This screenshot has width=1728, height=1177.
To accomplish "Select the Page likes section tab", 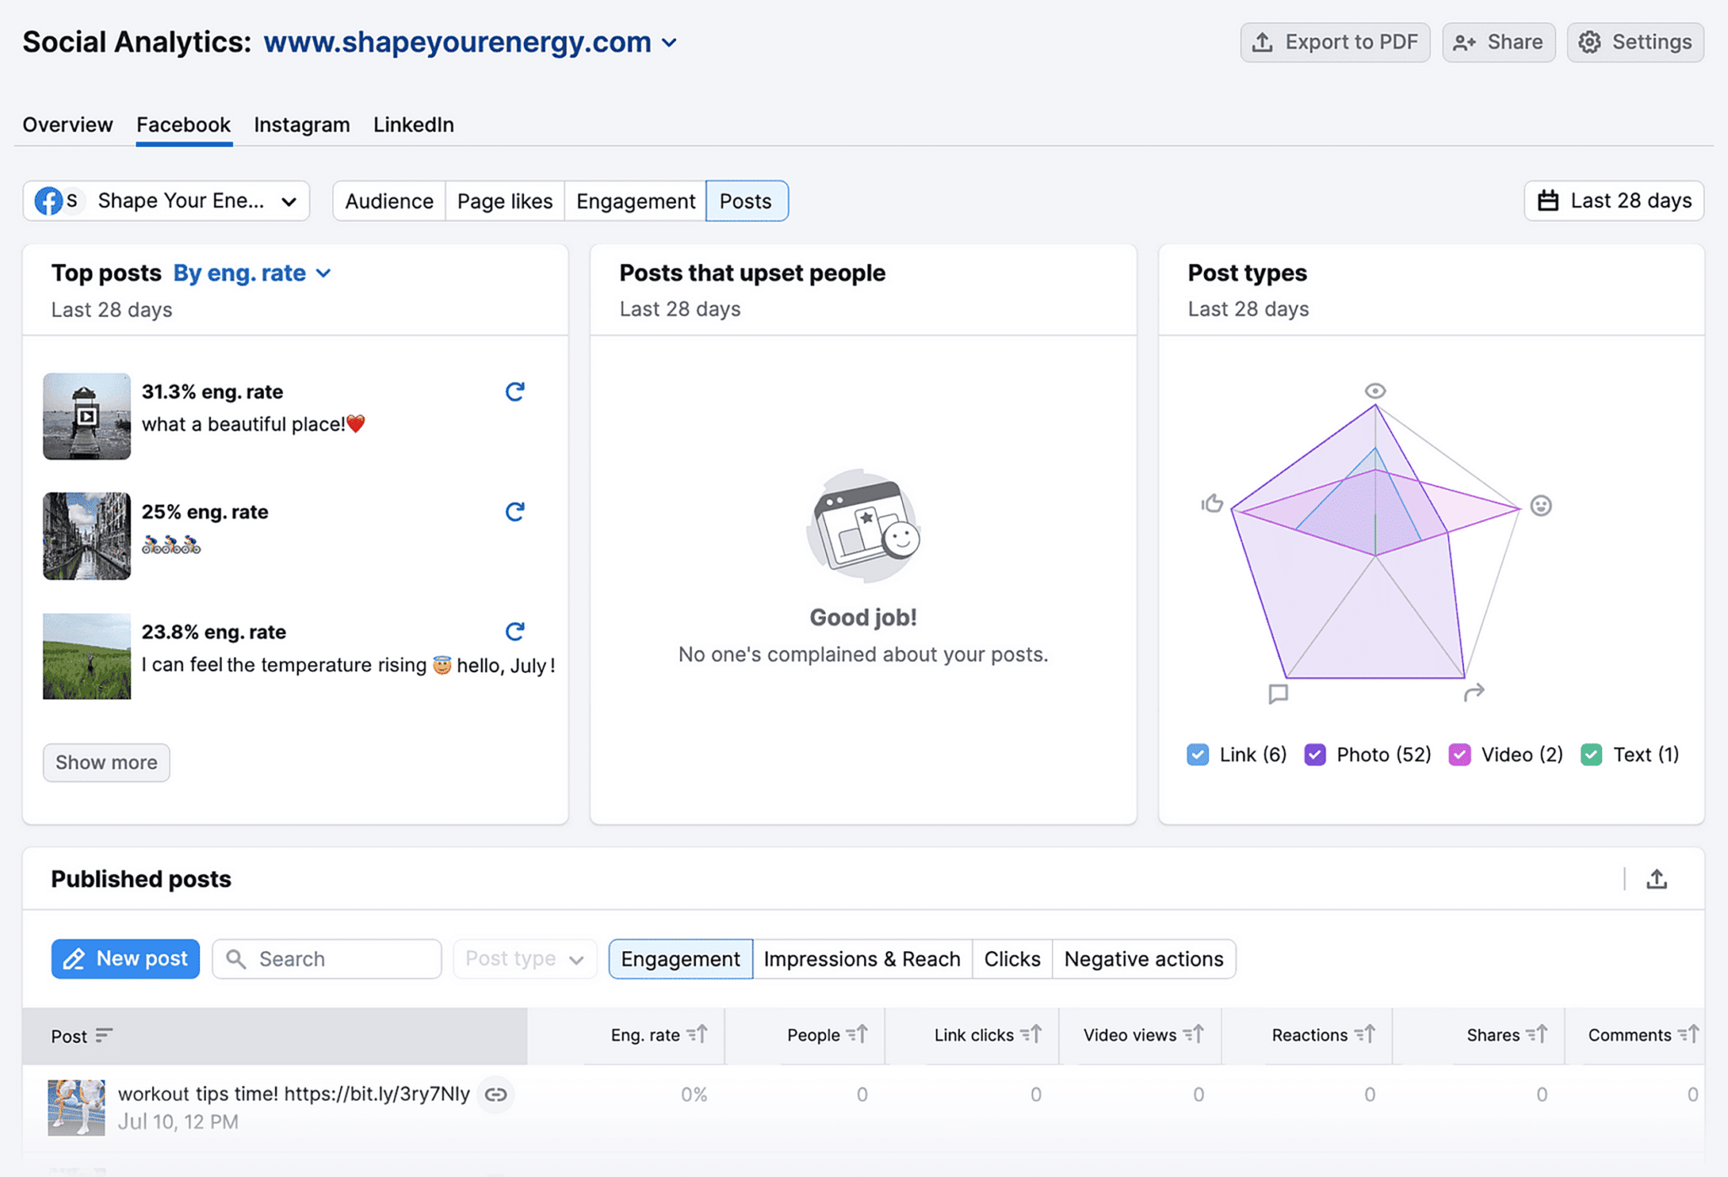I will click(x=505, y=201).
